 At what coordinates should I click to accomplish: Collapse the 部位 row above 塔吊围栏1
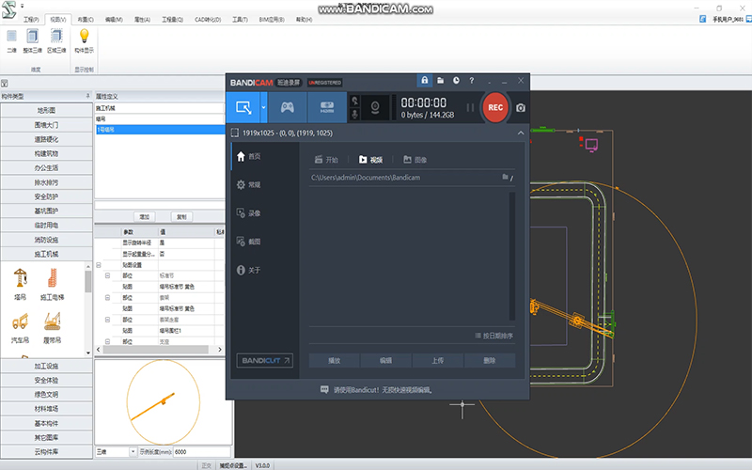pos(107,320)
